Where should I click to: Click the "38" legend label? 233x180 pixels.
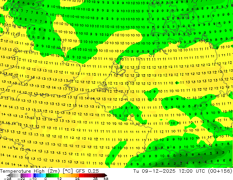coord(95,179)
